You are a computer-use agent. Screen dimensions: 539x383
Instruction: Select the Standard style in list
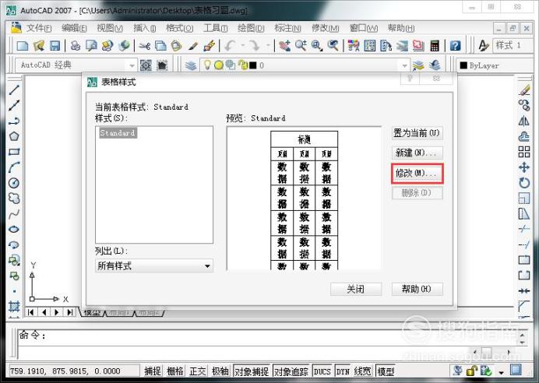pyautogui.click(x=118, y=132)
